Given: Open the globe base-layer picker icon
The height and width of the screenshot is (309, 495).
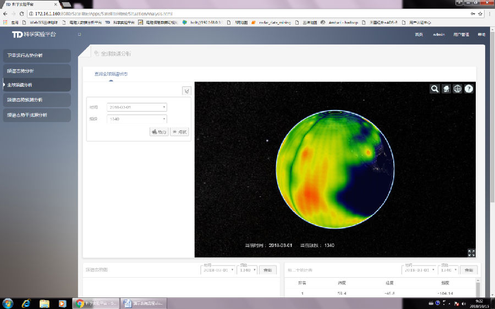Looking at the screenshot, I should [458, 89].
